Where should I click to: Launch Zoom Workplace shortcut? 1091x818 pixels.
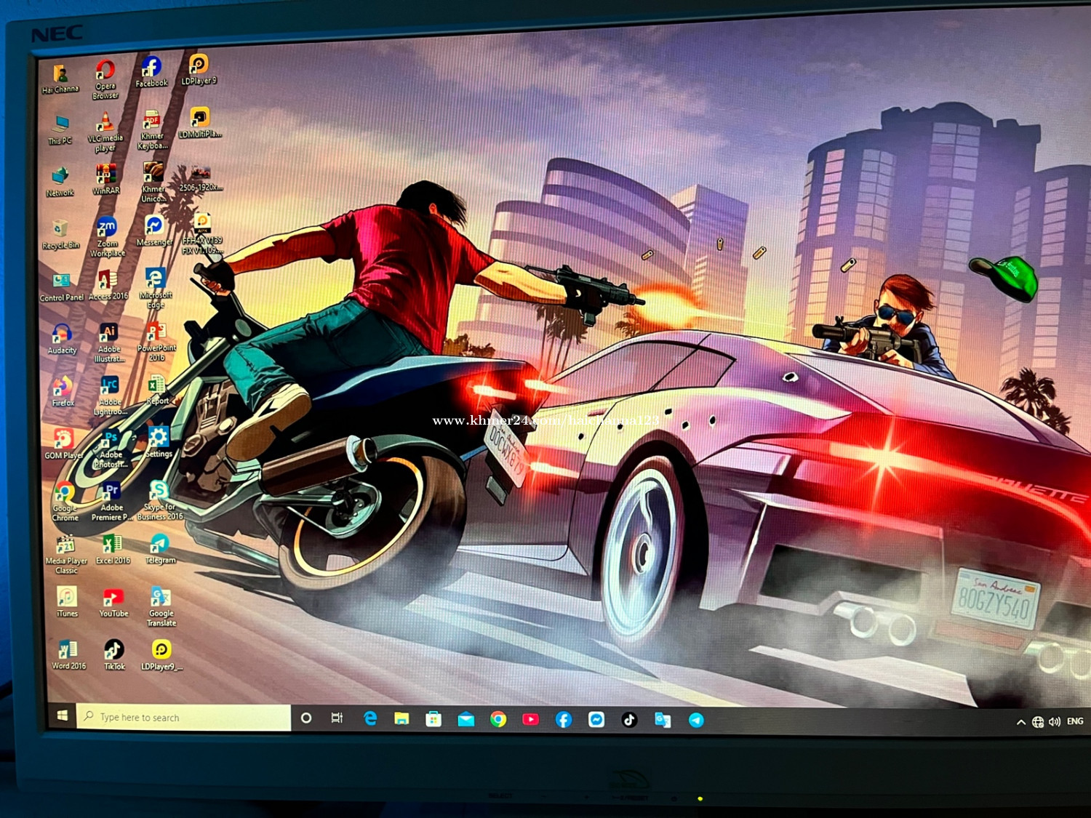pos(107,237)
